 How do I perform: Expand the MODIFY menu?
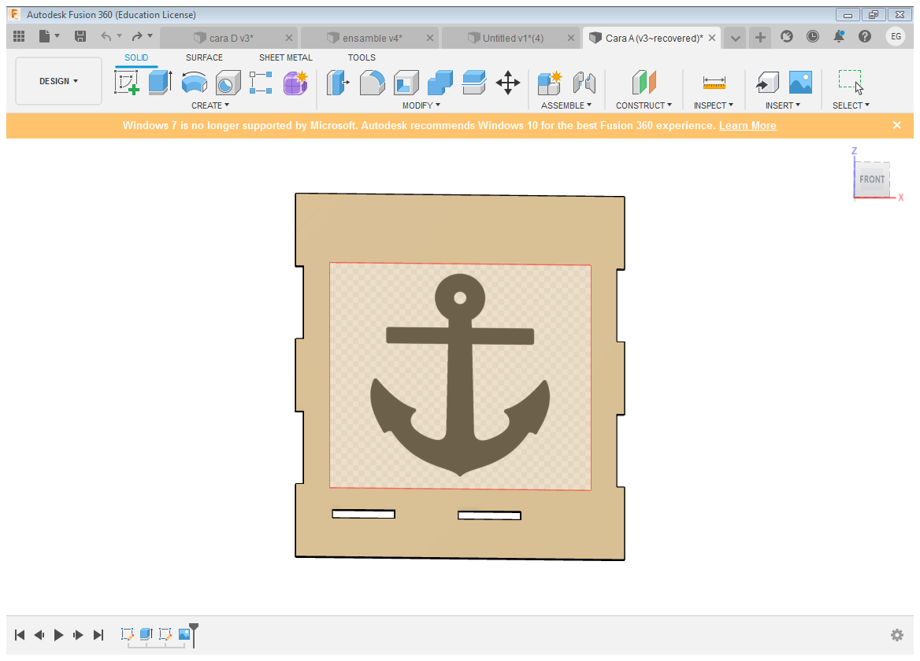(x=421, y=105)
